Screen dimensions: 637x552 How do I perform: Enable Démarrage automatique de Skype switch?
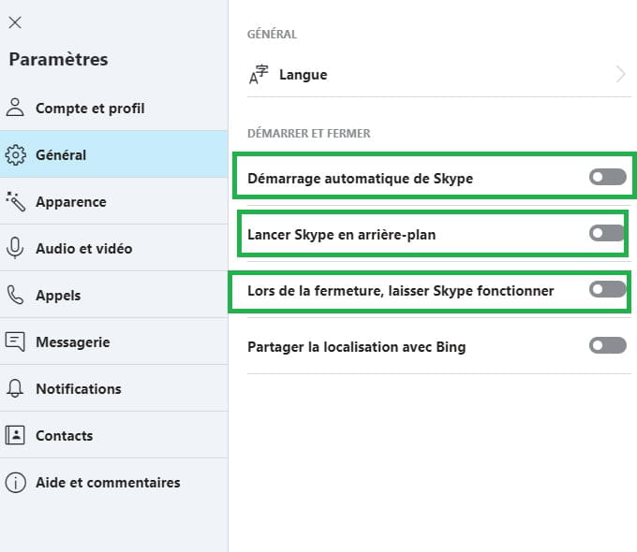tap(608, 177)
